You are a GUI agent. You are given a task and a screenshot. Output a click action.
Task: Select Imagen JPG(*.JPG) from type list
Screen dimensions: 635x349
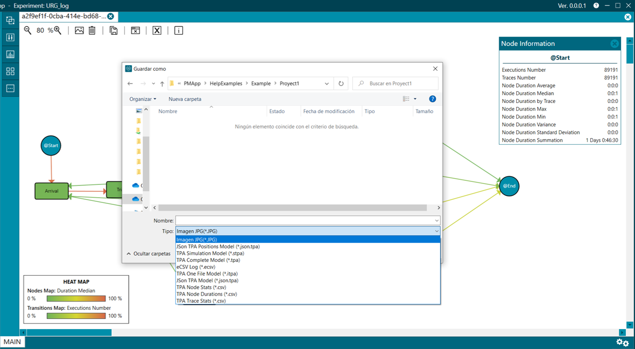(x=308, y=239)
